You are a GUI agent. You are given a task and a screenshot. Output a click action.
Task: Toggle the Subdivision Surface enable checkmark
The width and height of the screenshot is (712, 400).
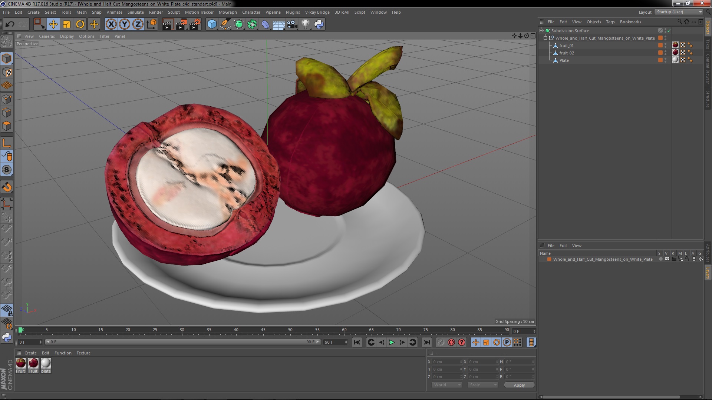point(669,31)
